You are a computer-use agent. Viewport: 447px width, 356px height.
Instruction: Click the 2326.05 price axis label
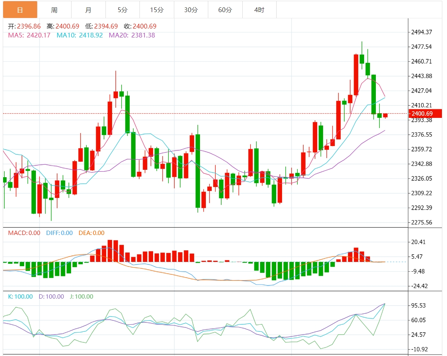[421, 178]
